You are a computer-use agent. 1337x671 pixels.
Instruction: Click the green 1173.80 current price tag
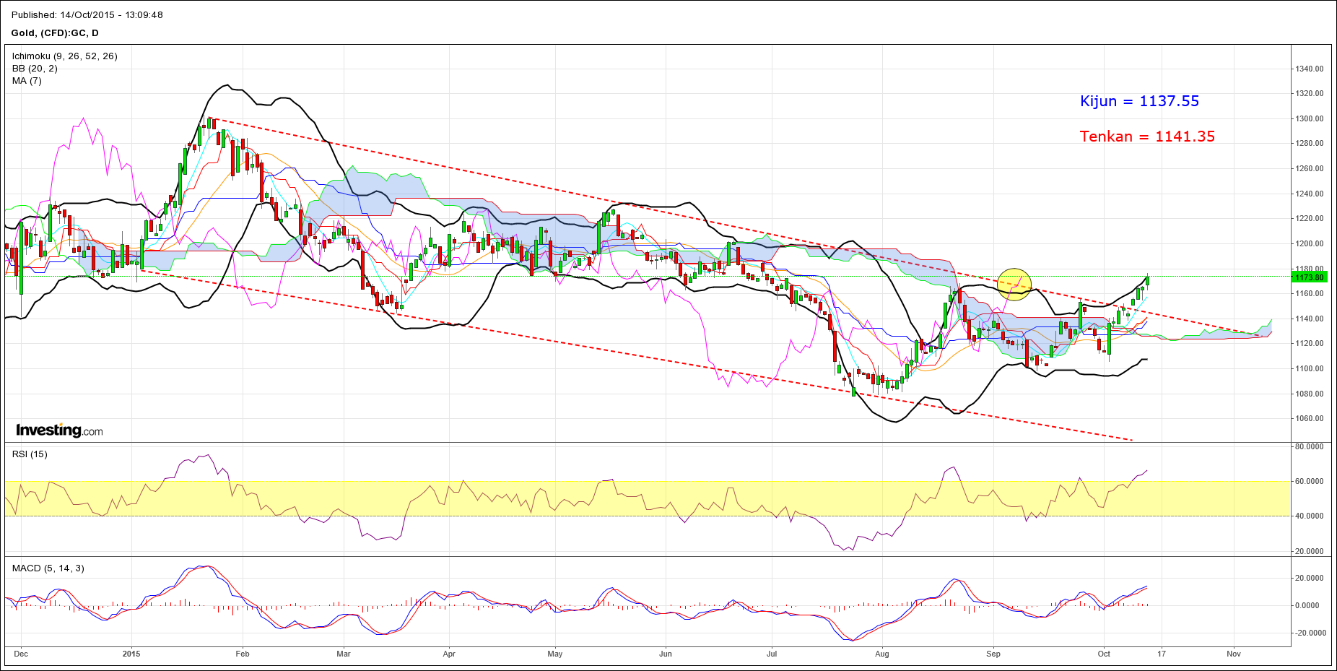click(1309, 277)
